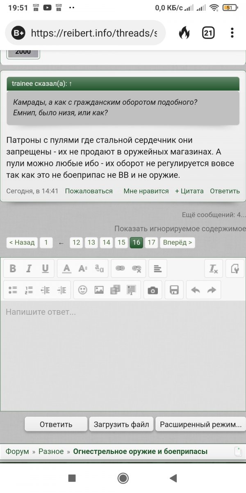The width and height of the screenshot is (246, 493).
Task: Tap the Android back triangle button
Action: tap(173, 478)
